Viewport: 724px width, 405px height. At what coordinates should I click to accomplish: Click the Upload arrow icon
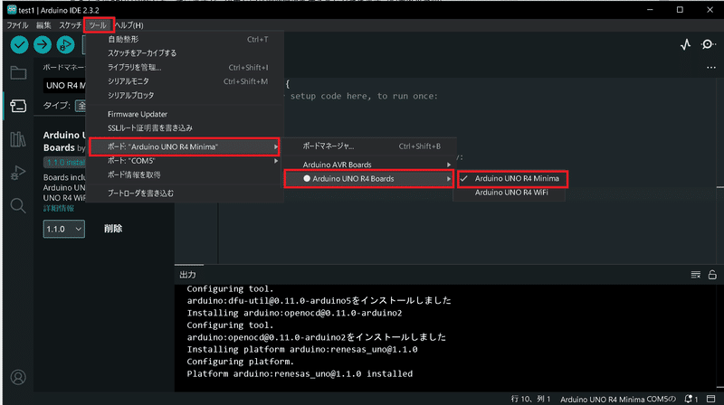point(43,44)
